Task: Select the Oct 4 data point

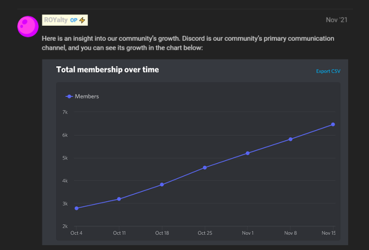Action: tap(77, 208)
